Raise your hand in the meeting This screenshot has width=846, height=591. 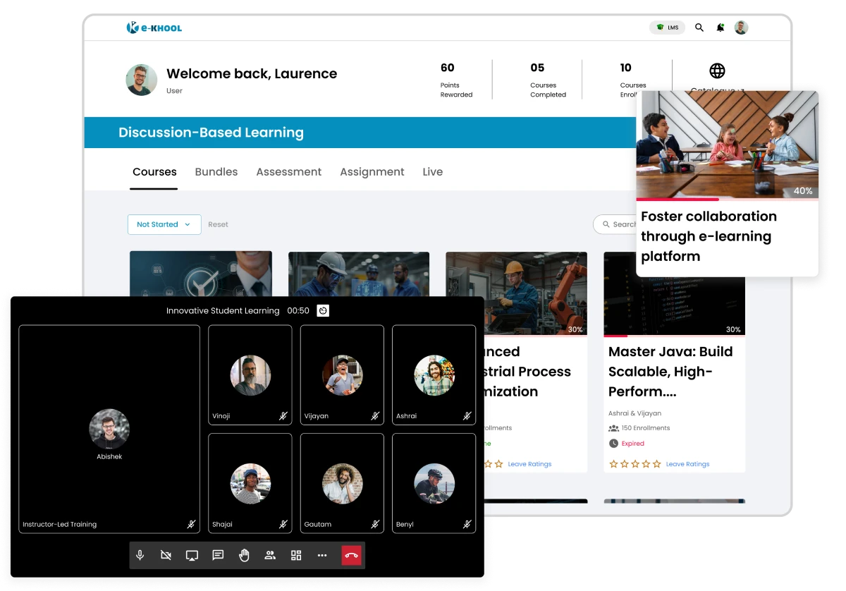243,555
